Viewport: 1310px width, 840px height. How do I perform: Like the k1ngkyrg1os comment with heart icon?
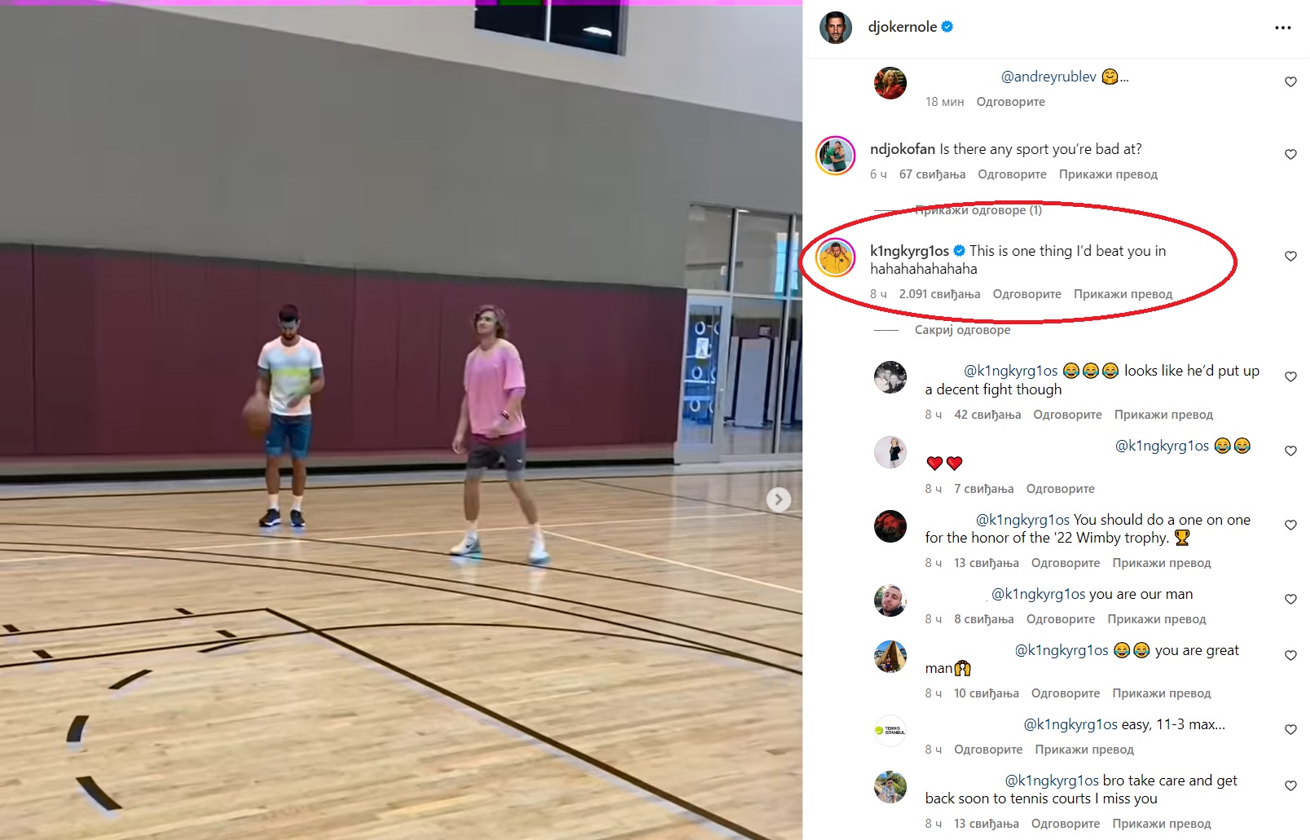[x=1290, y=256]
